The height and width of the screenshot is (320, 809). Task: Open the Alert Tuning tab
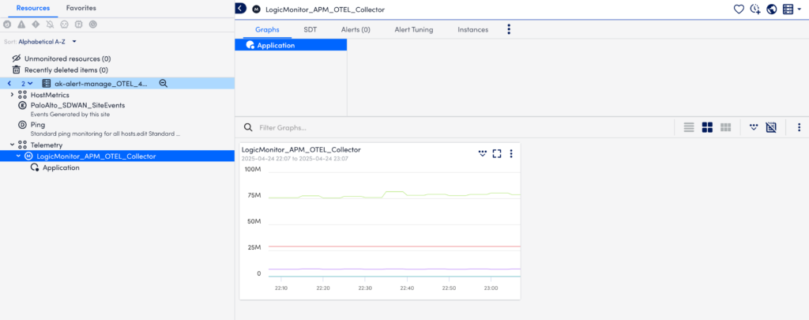tap(414, 29)
